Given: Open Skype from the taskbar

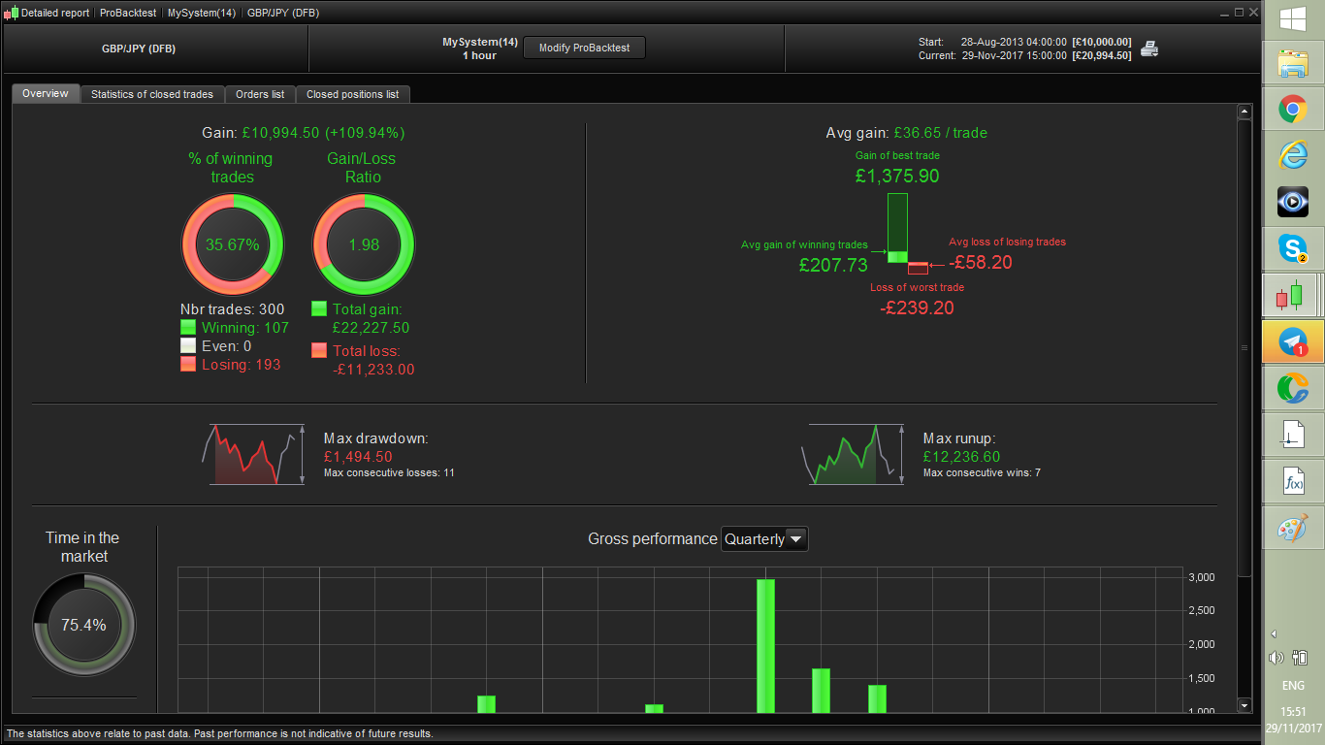Looking at the screenshot, I should [x=1292, y=248].
